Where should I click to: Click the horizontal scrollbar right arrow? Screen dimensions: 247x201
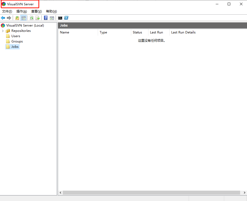coord(244,193)
